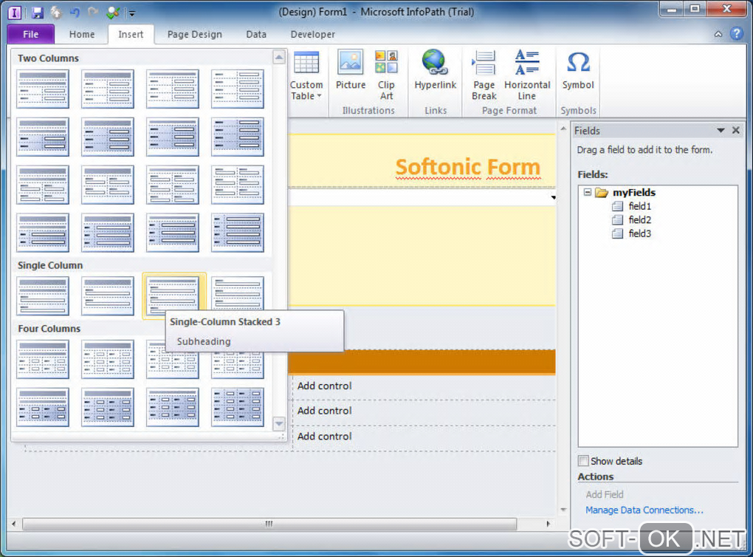Click the gallery scroll up arrow
This screenshot has height=557, width=753.
pos(279,58)
